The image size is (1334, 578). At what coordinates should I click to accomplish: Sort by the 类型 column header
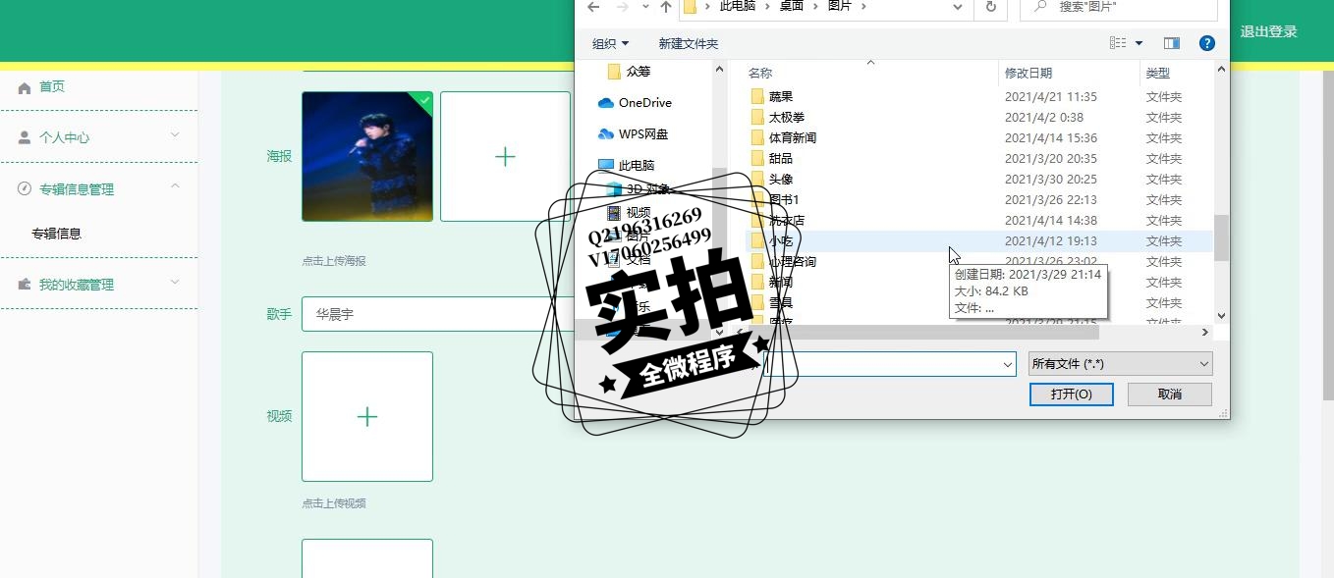tap(1158, 73)
